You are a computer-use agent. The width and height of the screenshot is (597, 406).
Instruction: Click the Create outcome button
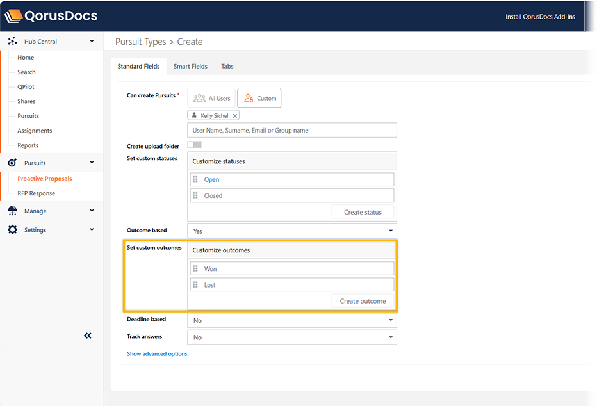point(363,301)
